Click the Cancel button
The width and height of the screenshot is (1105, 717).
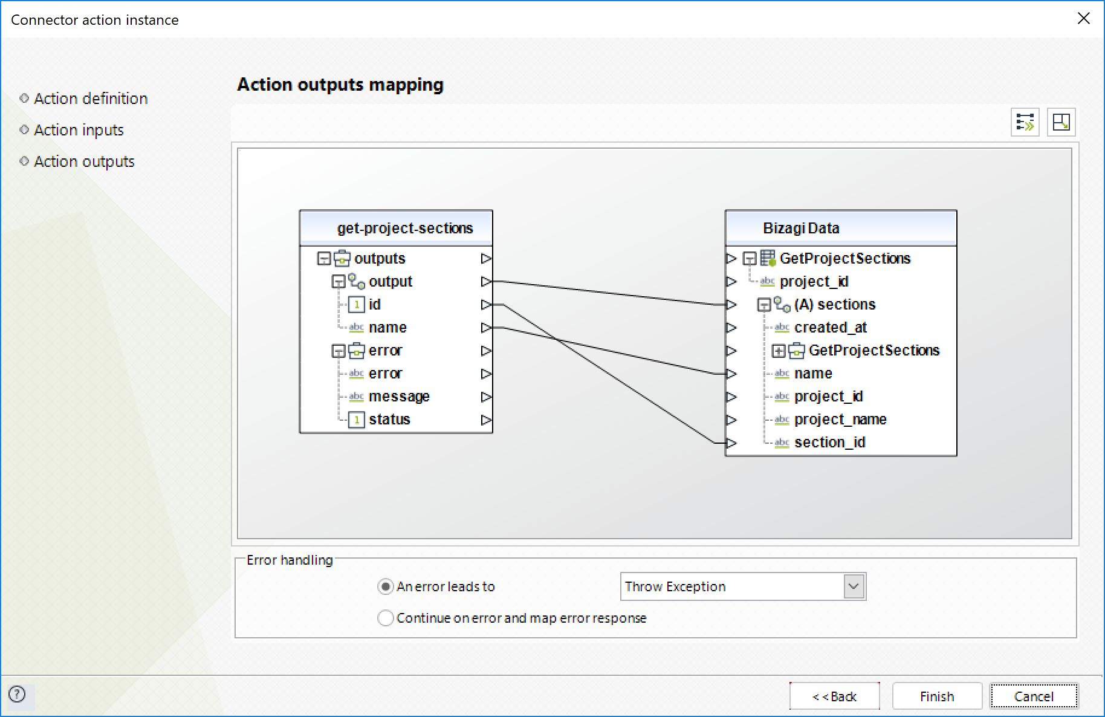coord(1034,696)
